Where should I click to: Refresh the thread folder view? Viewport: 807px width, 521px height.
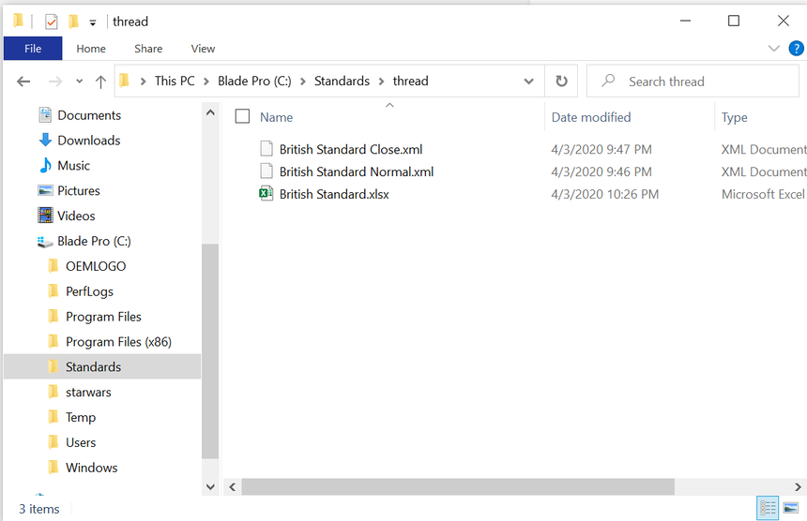coord(561,82)
